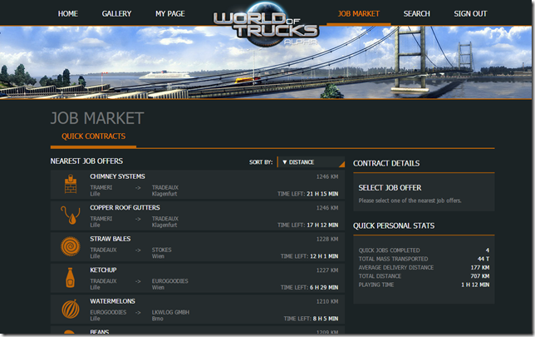Screen dimensions: 535x337
Task: Click the Nearest Job Offers heading
Action: [86, 161]
